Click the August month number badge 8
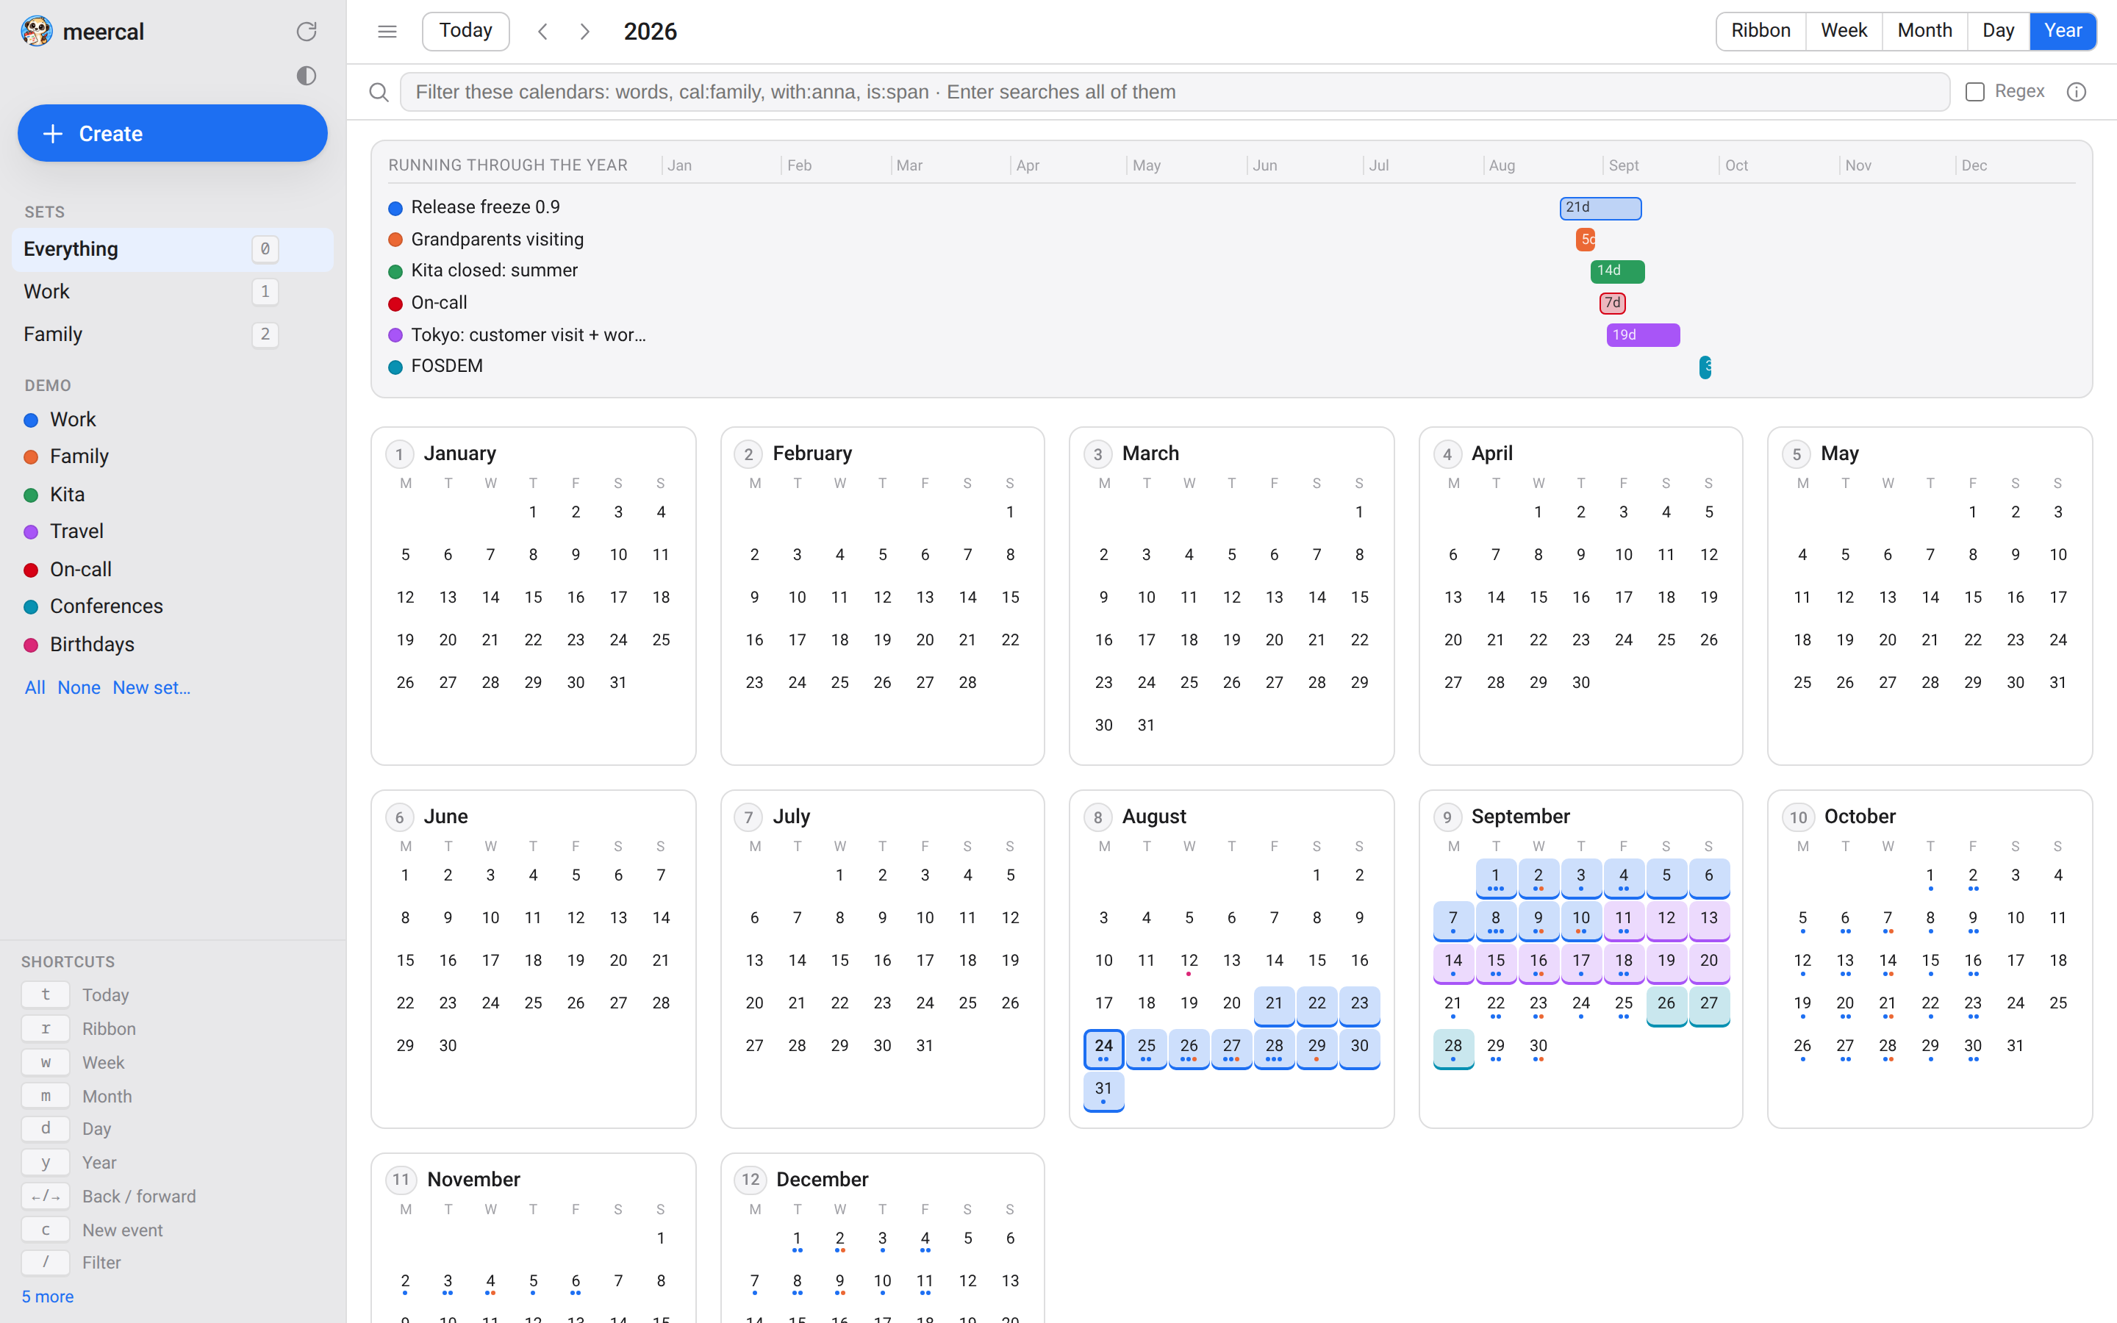 pyautogui.click(x=1098, y=817)
